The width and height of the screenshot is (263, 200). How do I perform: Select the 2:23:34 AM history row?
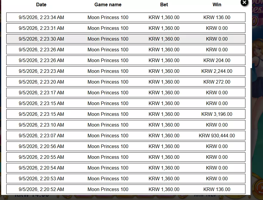pyautogui.click(x=126, y=17)
